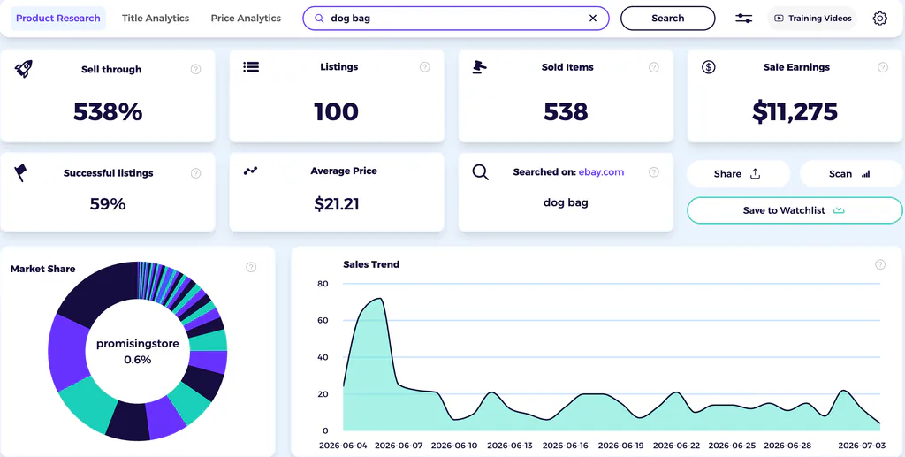Click the Scan button

pos(851,173)
